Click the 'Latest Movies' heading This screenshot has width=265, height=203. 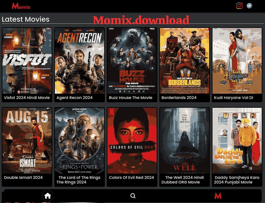(26, 19)
